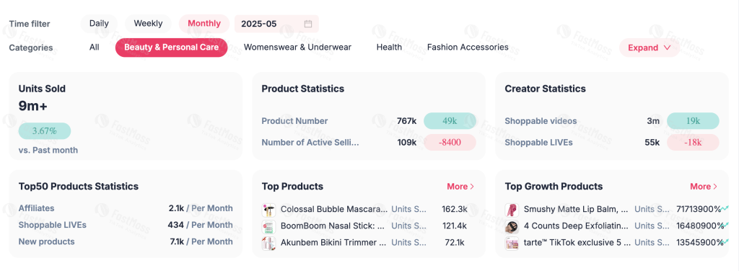739x271 pixels.
Task: Click the 2025-05 date input field
Action: pyautogui.click(x=276, y=24)
